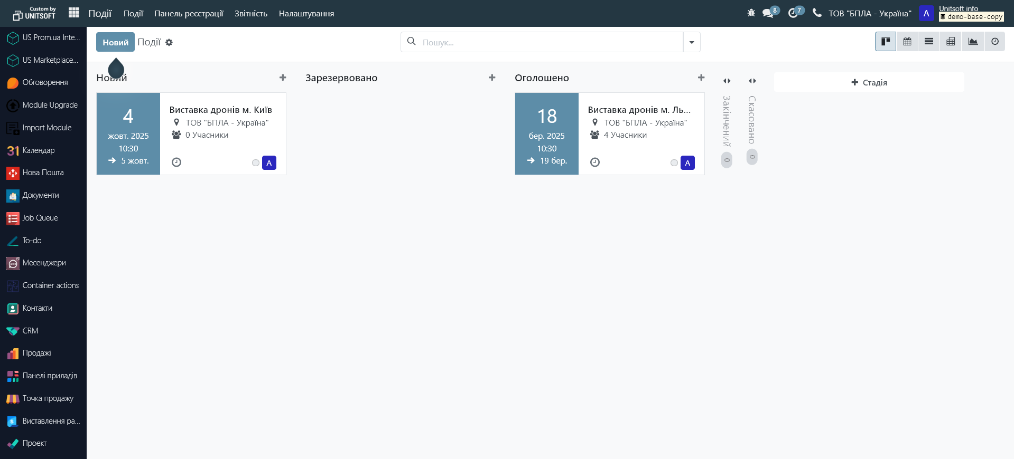Open the Звітність menu
Screen dimensions: 1014x459
pos(251,14)
